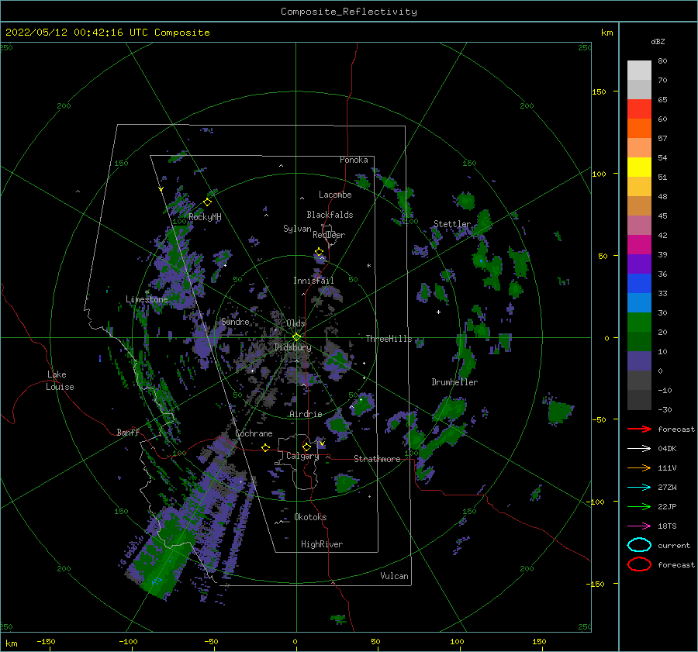Click the Strathmore label

coord(377,459)
